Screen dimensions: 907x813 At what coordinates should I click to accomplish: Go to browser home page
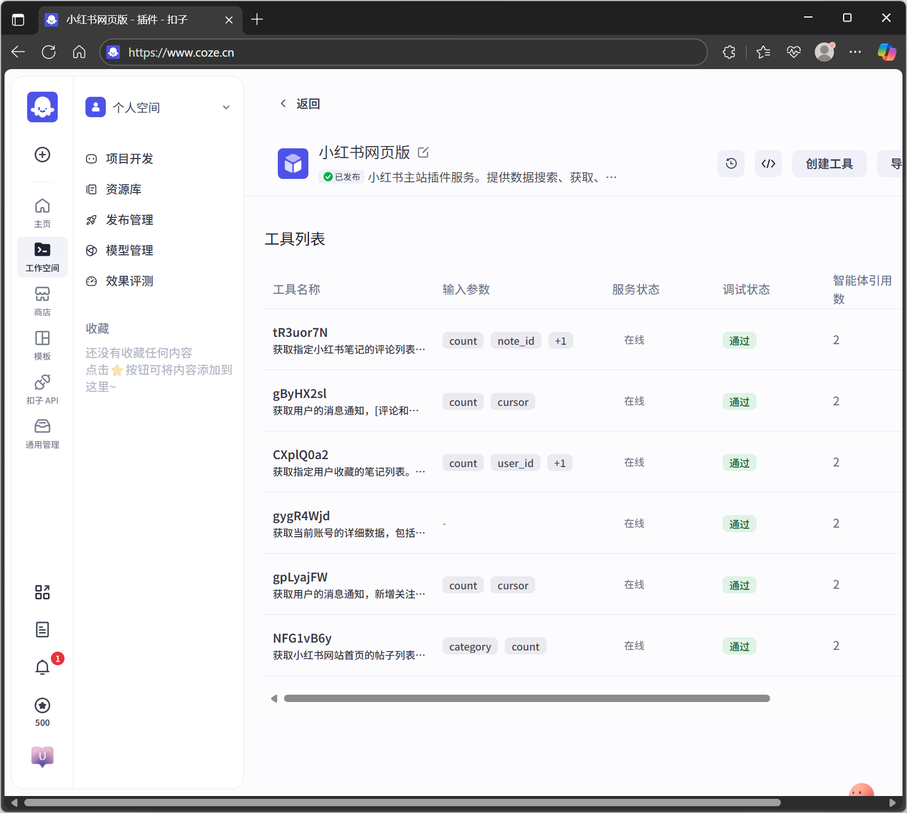click(x=79, y=52)
